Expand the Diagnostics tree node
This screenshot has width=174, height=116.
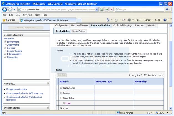(5, 57)
